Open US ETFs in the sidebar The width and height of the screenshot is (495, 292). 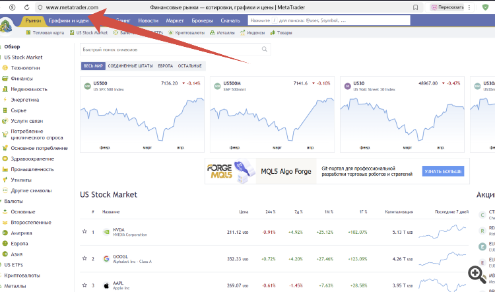point(13,265)
